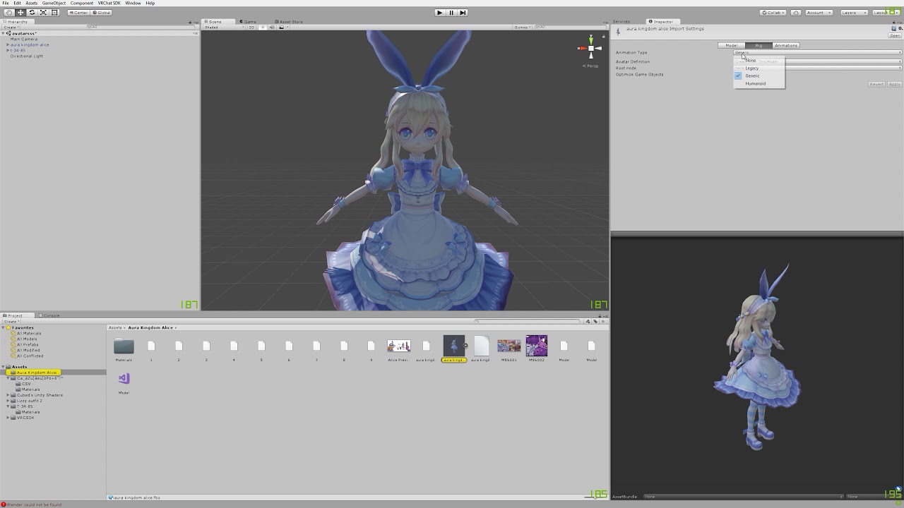Select the Scale tool
This screenshot has width=904, height=508.
coord(43,13)
